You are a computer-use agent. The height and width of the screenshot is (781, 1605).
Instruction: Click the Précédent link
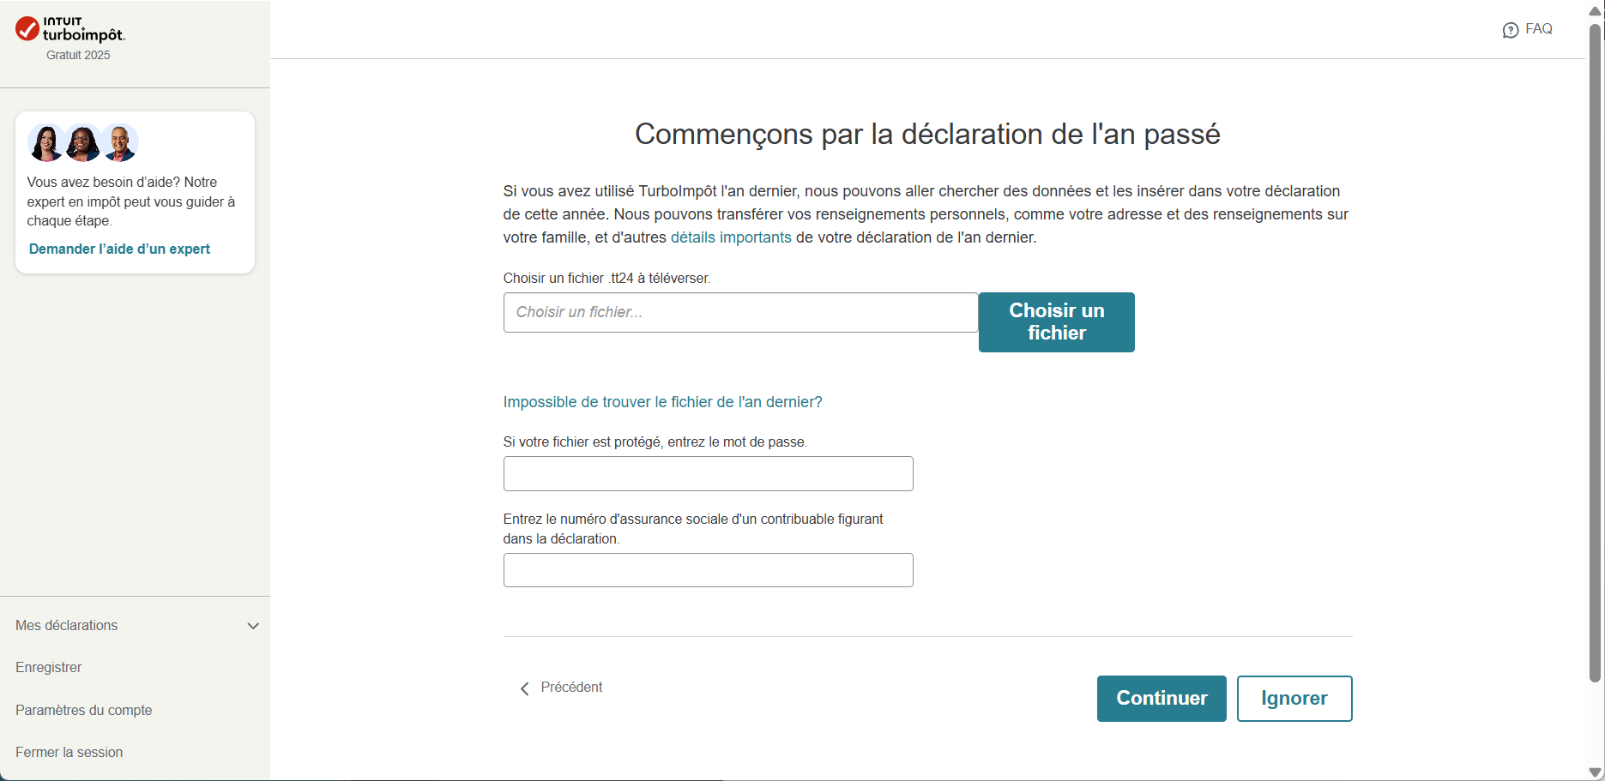(571, 688)
